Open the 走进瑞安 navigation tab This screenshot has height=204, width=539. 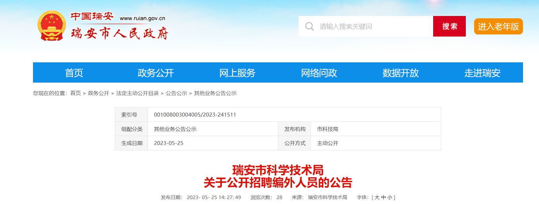click(482, 72)
